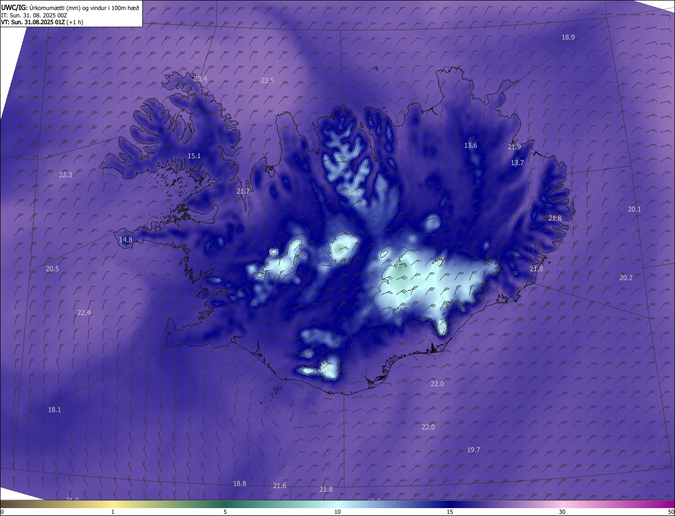Click the valid time line 'VT: Sun. 31.08.2025 01Z'
Image resolution: width=675 pixels, height=516 pixels.
pos(33,22)
